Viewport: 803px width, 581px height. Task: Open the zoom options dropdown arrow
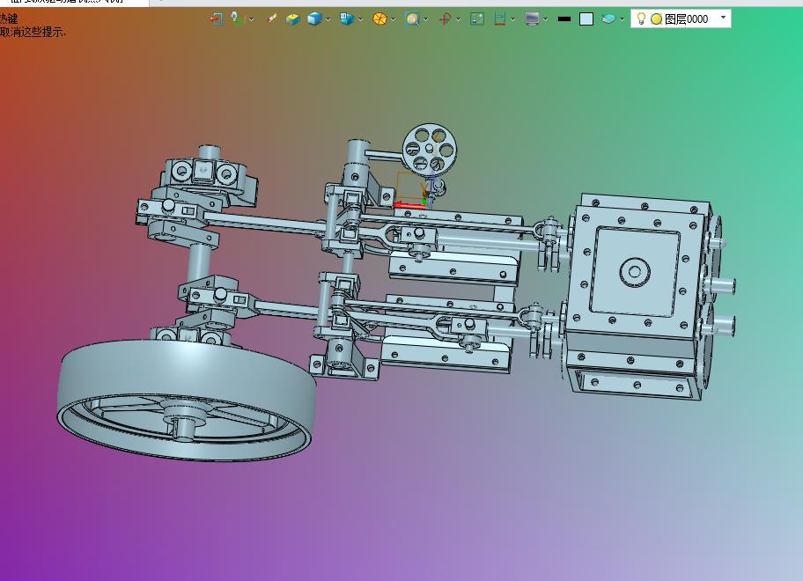425,19
